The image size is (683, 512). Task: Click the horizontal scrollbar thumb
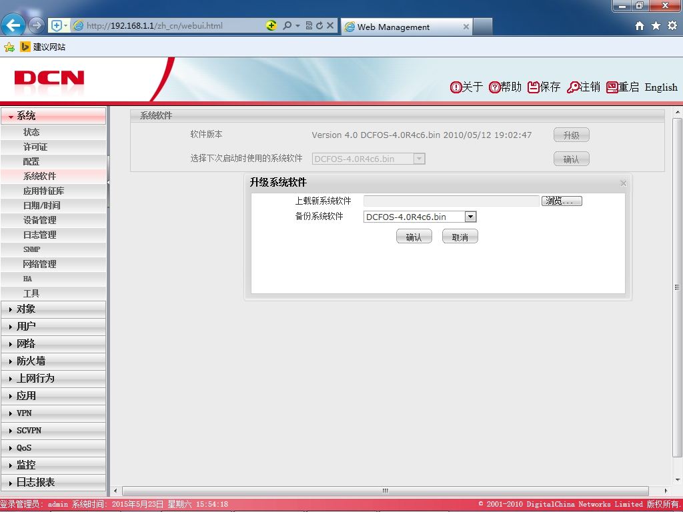pos(386,491)
